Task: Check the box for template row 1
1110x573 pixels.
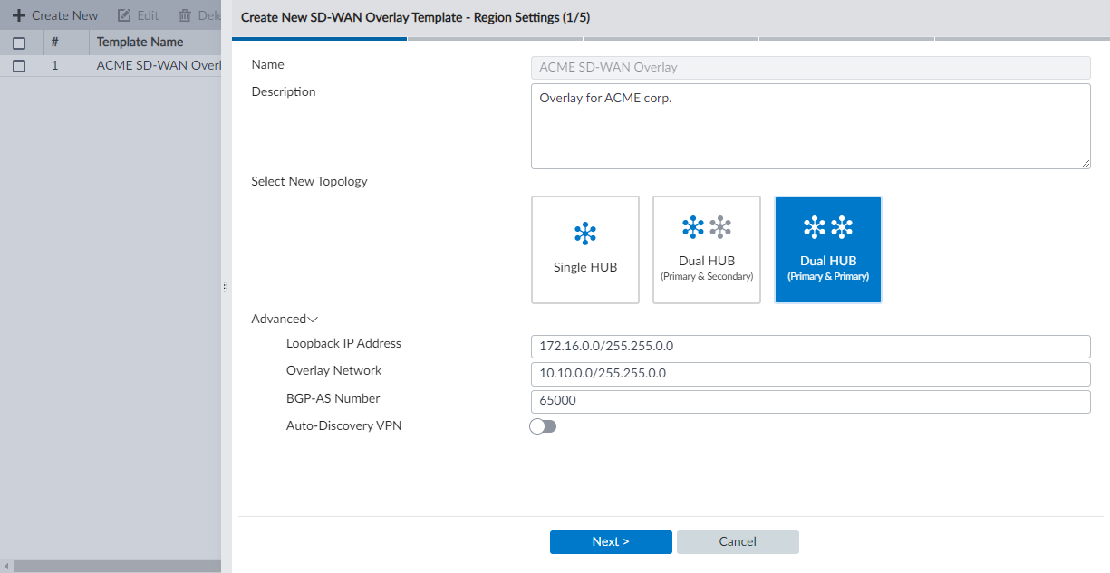Action: (x=19, y=66)
